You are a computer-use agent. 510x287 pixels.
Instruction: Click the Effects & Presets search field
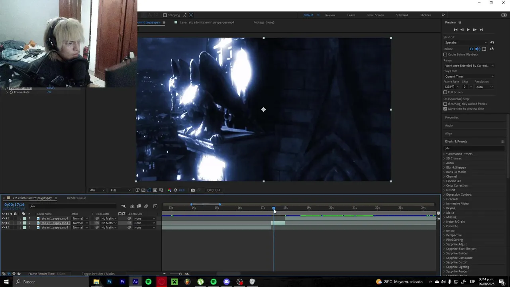[475, 148]
